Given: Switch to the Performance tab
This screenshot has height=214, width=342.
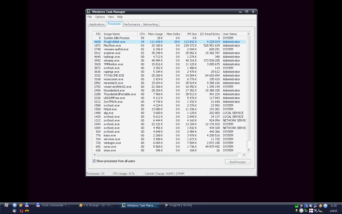Looking at the screenshot, I should coord(132,24).
